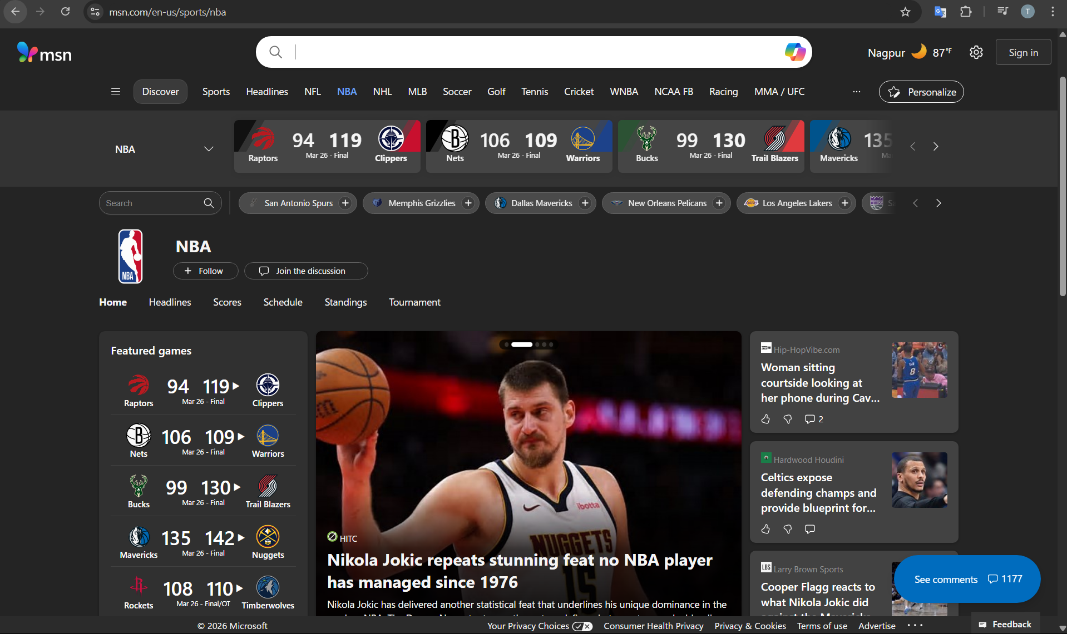This screenshot has height=634, width=1067.
Task: Reload the page
Action: point(65,12)
